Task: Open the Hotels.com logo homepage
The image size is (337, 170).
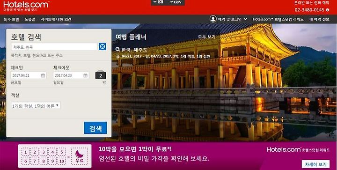Action: 26,5
